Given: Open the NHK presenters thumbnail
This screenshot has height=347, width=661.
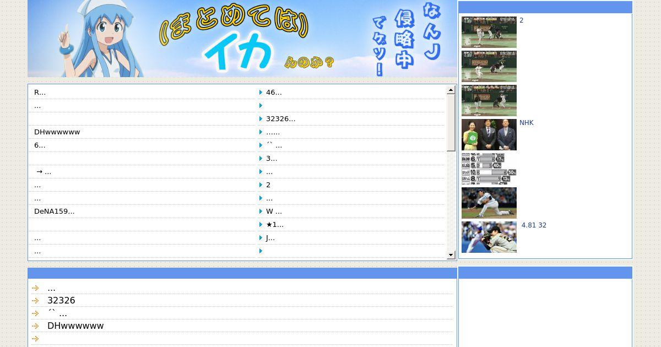Looking at the screenshot, I should tap(489, 134).
